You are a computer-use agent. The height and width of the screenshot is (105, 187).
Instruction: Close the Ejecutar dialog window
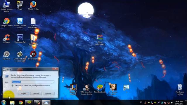point(55,69)
